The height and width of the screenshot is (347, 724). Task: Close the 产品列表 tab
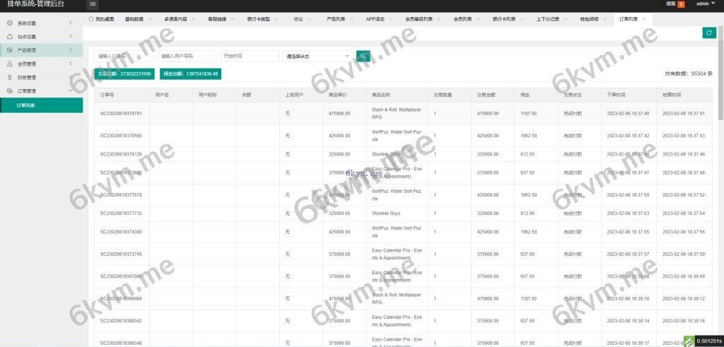(353, 18)
